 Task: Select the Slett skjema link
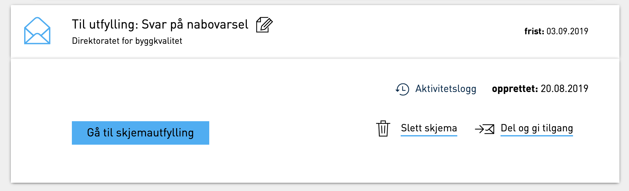click(x=429, y=128)
